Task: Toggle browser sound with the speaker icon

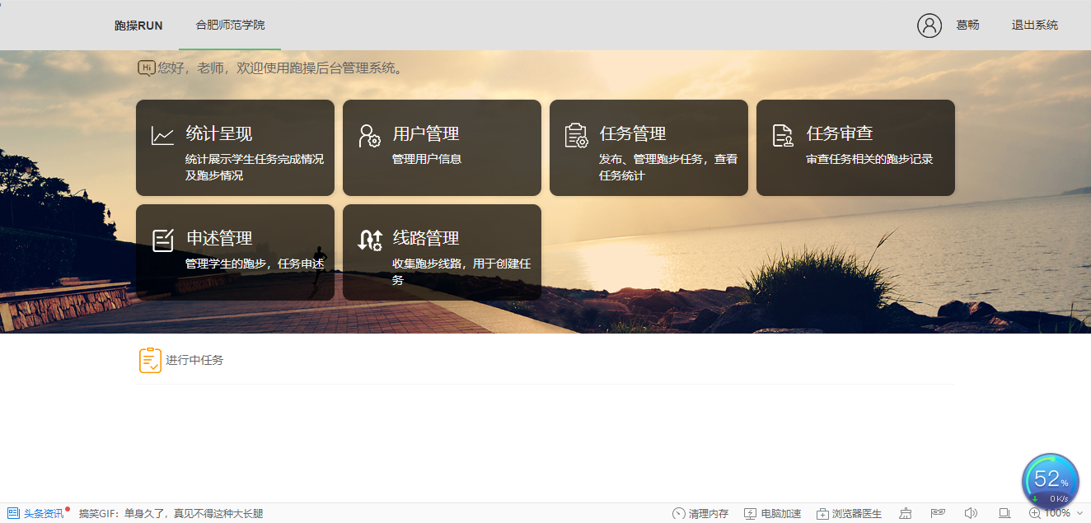Action: point(971,513)
